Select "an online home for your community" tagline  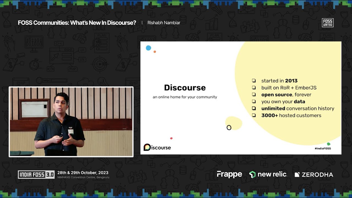click(185, 97)
